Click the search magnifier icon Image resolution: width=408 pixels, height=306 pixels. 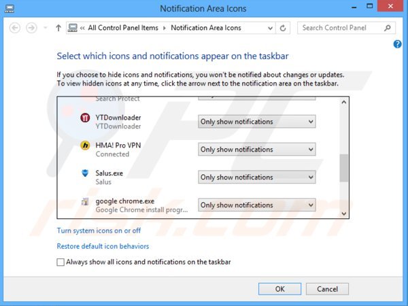pyautogui.click(x=388, y=28)
